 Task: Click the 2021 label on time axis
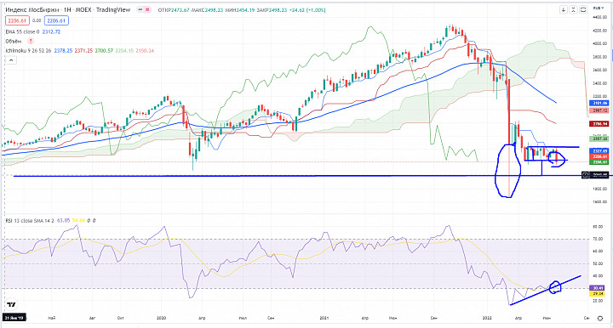pyautogui.click(x=324, y=319)
